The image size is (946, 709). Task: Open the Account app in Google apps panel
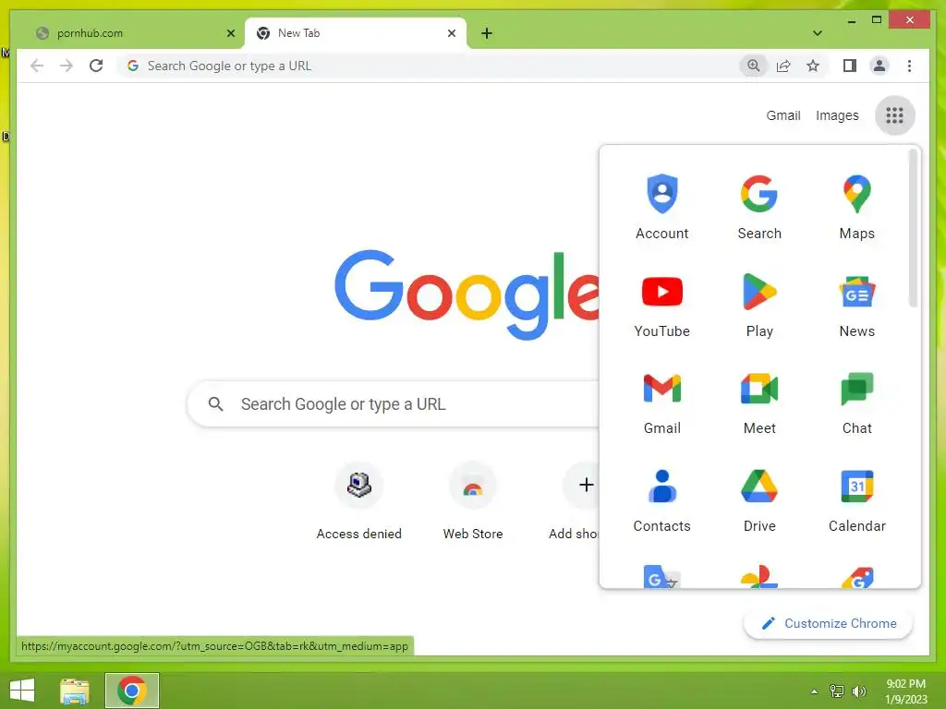pos(661,207)
